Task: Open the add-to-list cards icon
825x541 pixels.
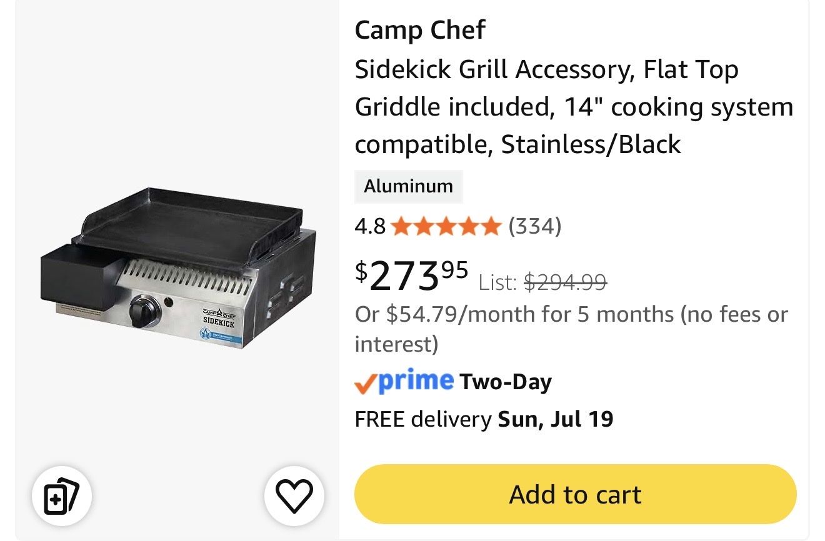Action: pos(62,497)
